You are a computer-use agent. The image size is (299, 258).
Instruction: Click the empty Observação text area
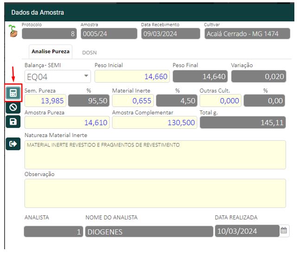click(155, 193)
